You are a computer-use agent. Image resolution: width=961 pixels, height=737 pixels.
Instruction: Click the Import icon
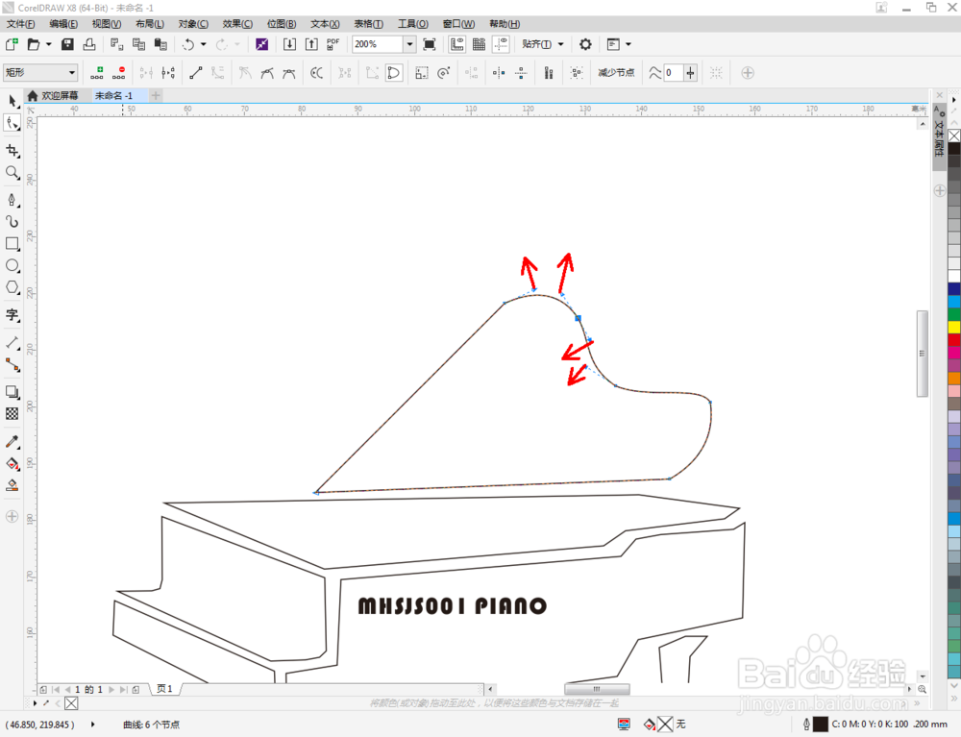click(289, 44)
